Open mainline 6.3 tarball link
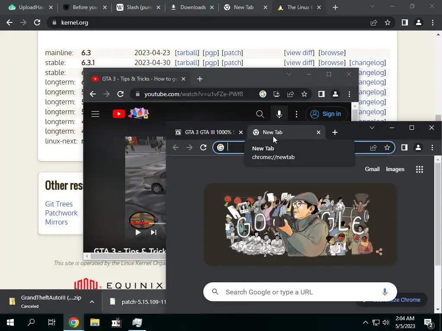The height and width of the screenshot is (331, 442). point(187,53)
